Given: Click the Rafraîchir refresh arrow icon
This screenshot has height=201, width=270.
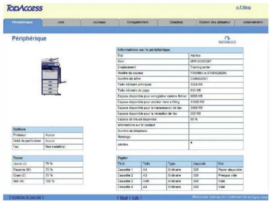Looking at the screenshot, I should coord(227,38).
